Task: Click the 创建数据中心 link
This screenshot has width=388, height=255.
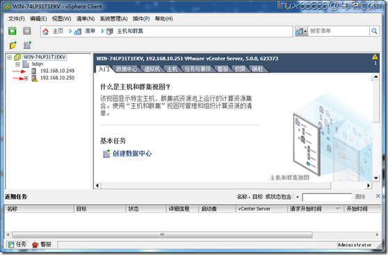Action: pos(132,154)
